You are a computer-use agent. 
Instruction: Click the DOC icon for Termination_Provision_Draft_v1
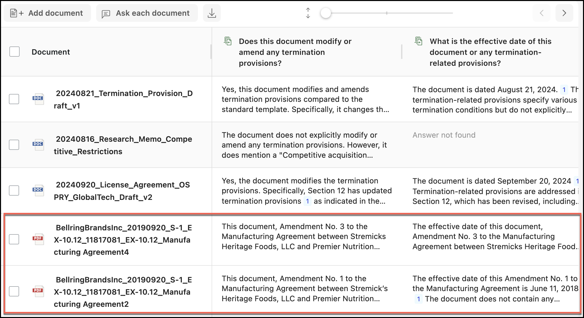click(38, 99)
